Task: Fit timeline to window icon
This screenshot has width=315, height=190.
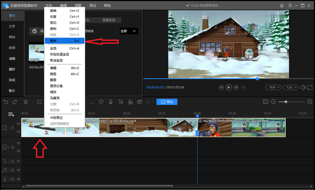Action: coord(266,102)
